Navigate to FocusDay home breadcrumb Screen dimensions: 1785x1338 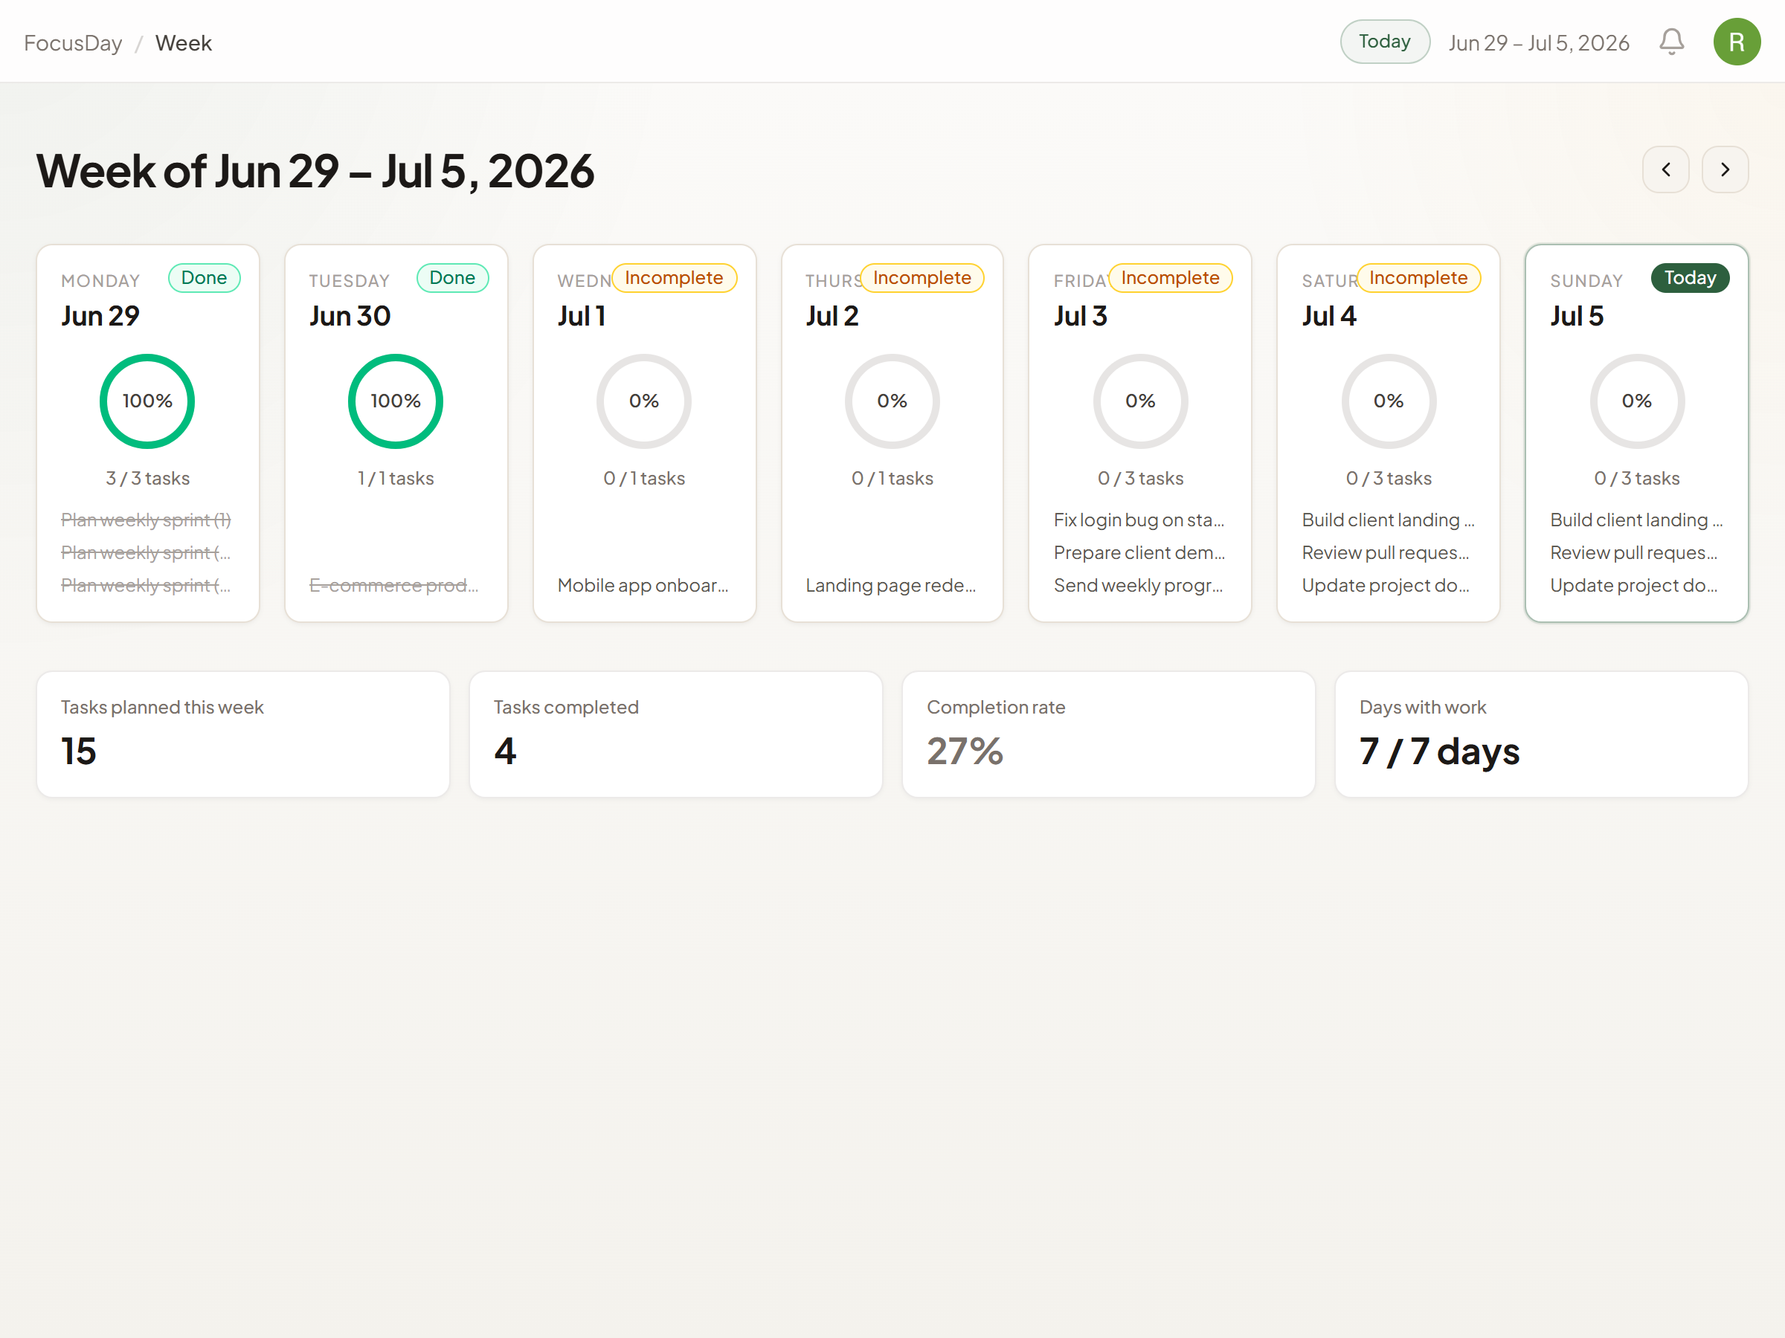[x=74, y=43]
